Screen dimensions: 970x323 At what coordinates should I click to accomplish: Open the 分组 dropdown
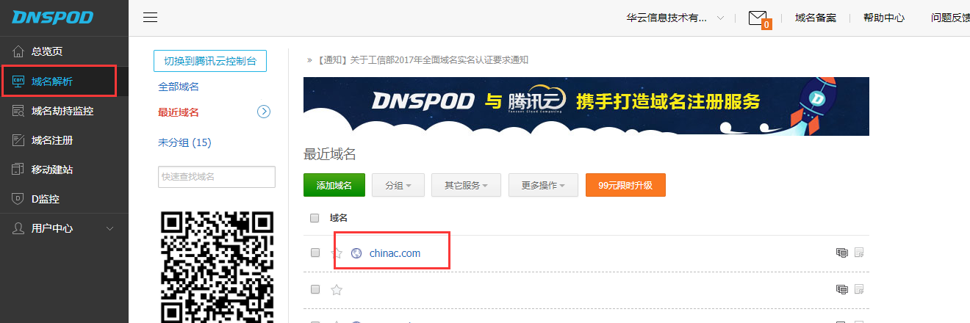point(398,186)
